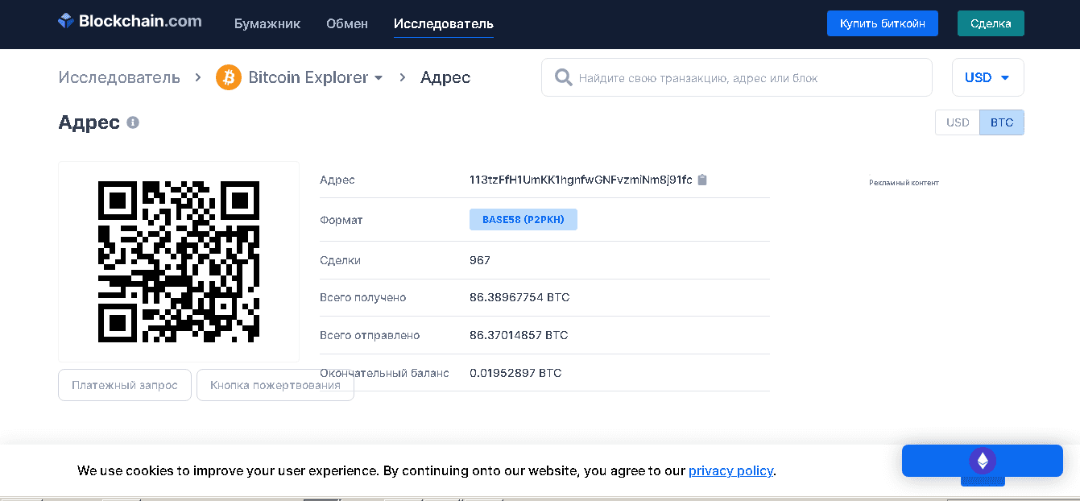This screenshot has width=1080, height=501.
Task: Click the Исследователь breadcrumb link
Action: pyautogui.click(x=118, y=77)
